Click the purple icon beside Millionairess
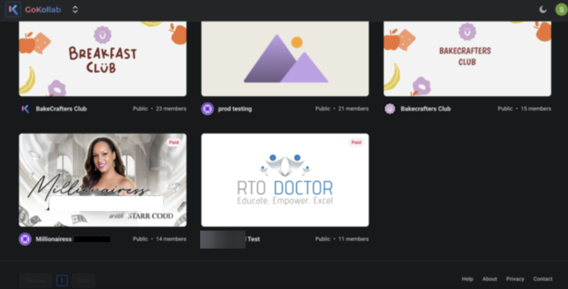 25,239
